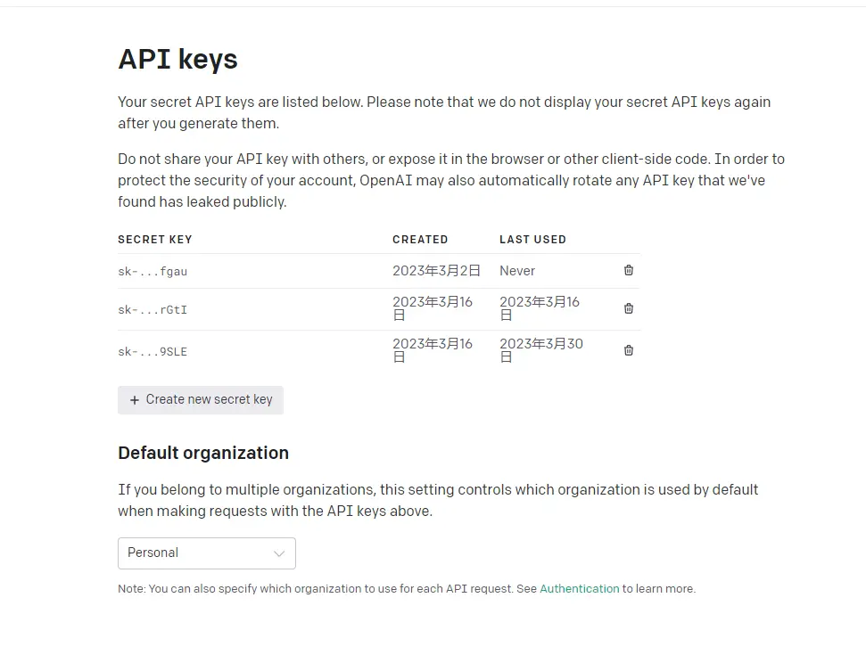This screenshot has height=655, width=866.
Task: Expand the organization selector chevron arrow
Action: click(x=279, y=553)
